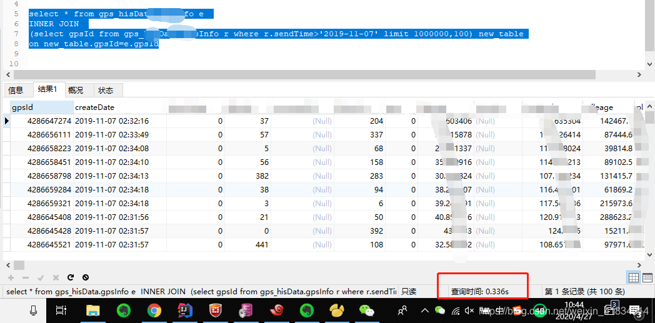
Task: Select cell 4286647274 in gpsId column
Action: 42,121
